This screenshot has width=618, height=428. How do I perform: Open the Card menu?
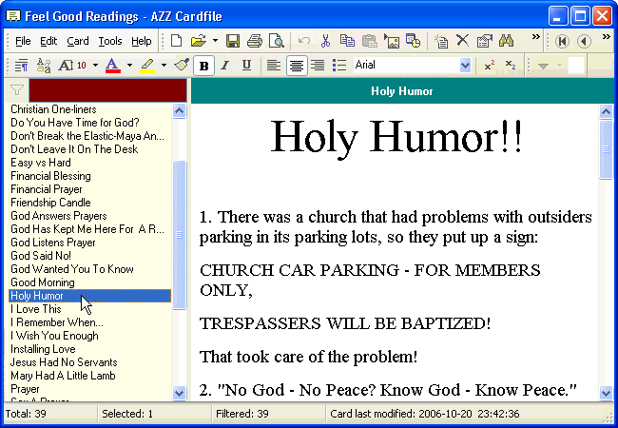pyautogui.click(x=78, y=42)
